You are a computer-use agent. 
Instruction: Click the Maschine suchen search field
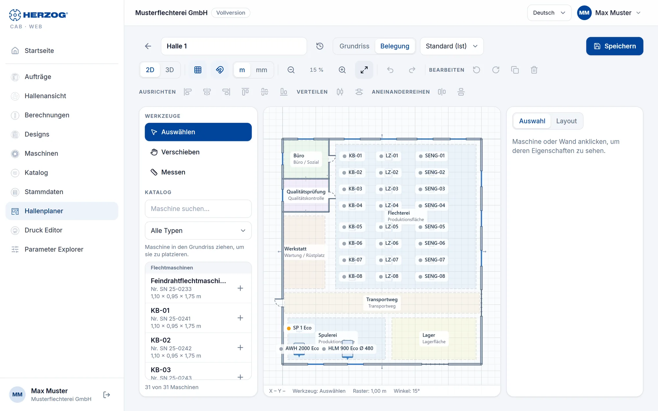(x=198, y=209)
